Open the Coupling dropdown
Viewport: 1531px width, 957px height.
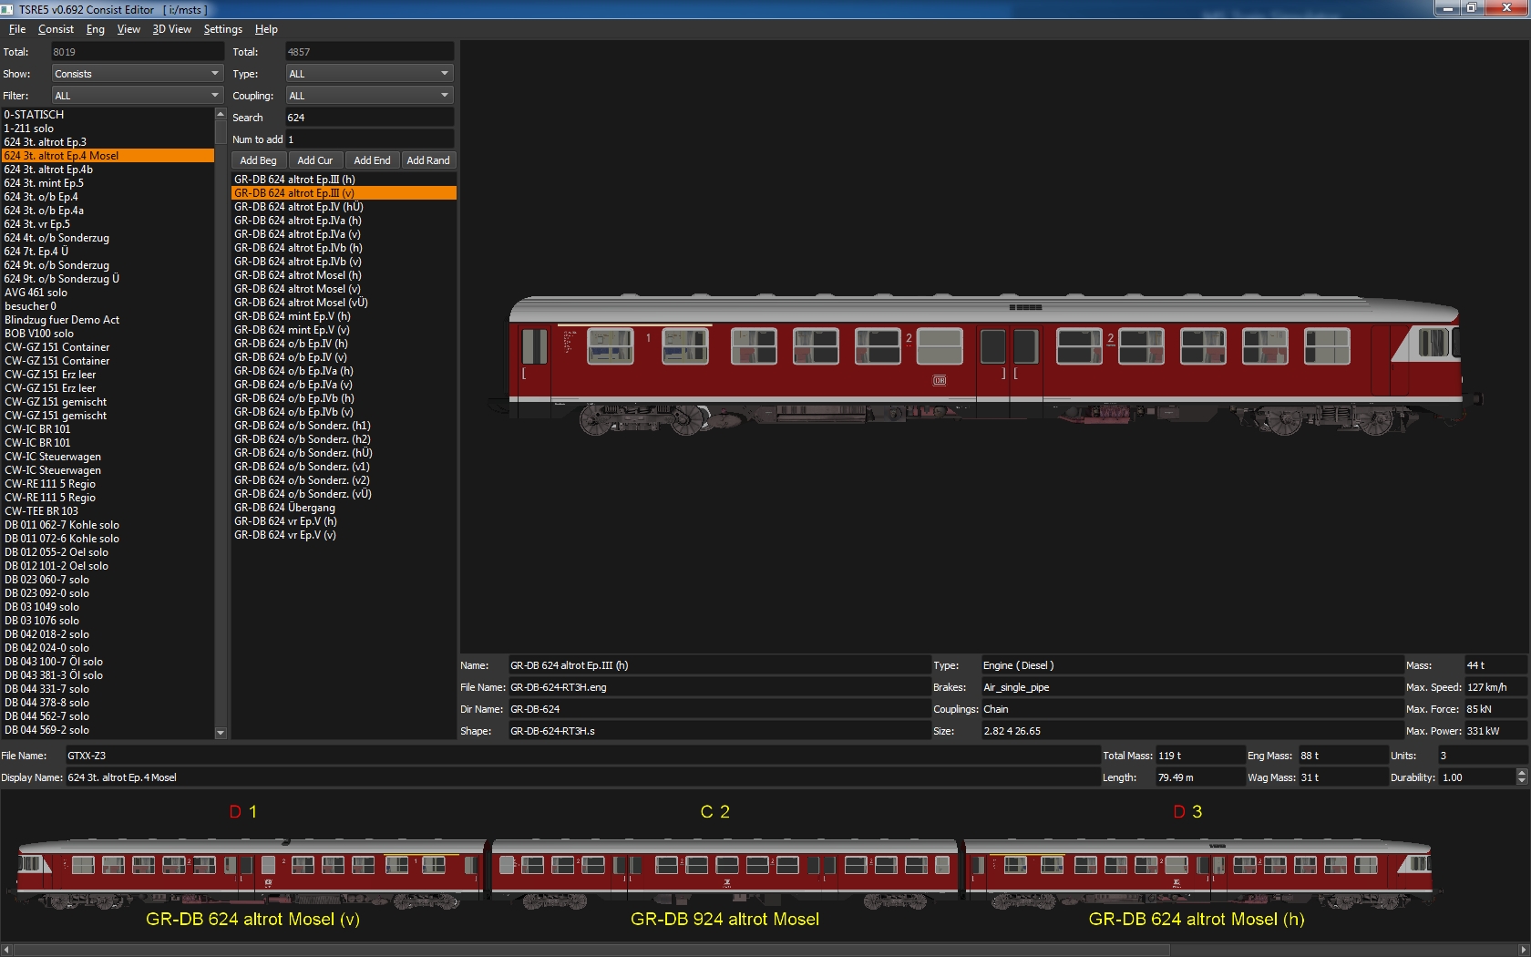pos(369,96)
